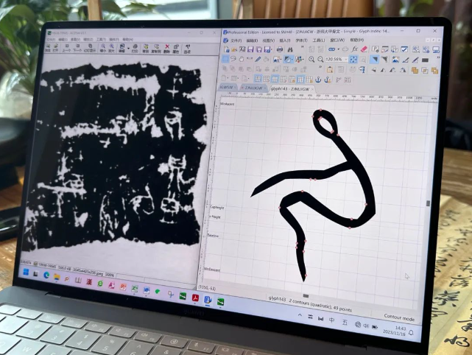472x355 pixels.
Task: Toggle the rectangle selection mode button
Action: click(225, 59)
